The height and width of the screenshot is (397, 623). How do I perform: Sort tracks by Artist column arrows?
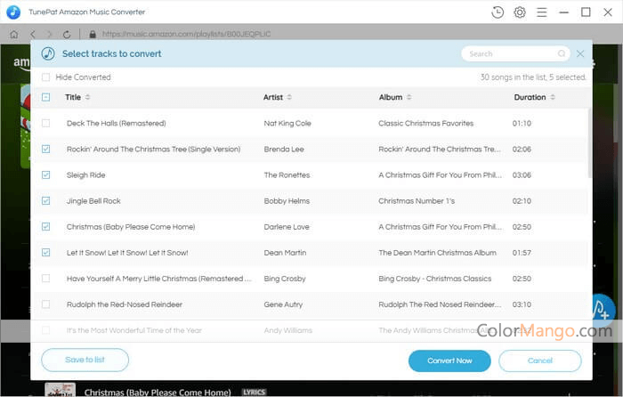coord(290,97)
